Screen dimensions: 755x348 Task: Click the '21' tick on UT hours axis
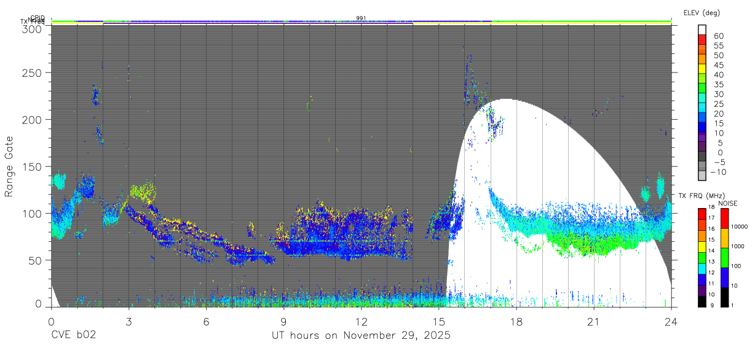[593, 321]
